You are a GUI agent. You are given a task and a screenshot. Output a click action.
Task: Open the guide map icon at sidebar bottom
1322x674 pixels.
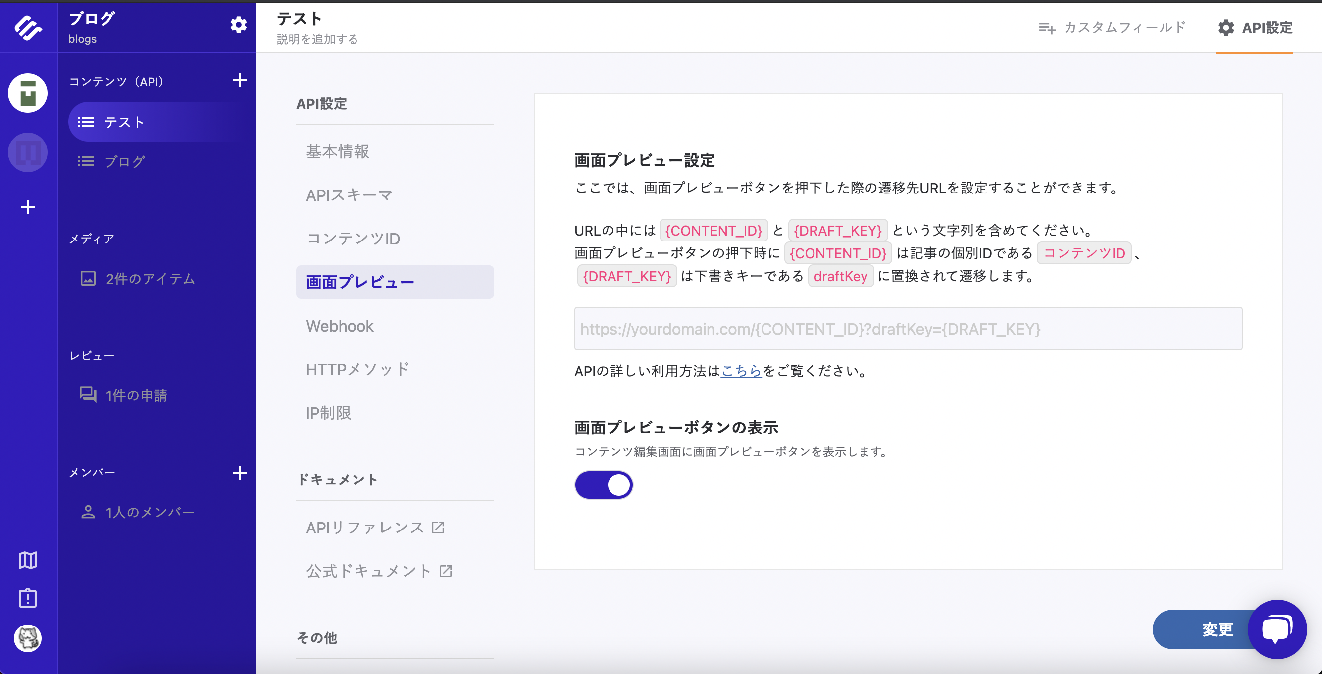click(x=28, y=560)
